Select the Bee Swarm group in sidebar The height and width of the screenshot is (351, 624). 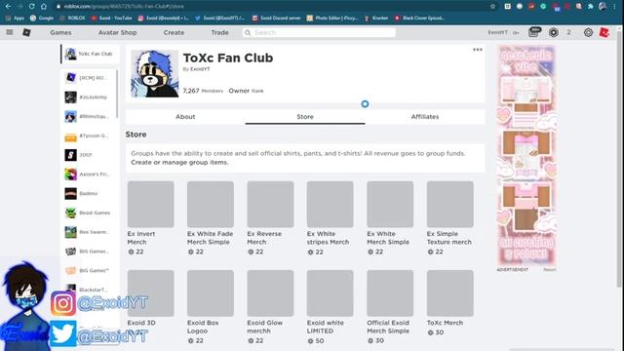tap(89, 232)
